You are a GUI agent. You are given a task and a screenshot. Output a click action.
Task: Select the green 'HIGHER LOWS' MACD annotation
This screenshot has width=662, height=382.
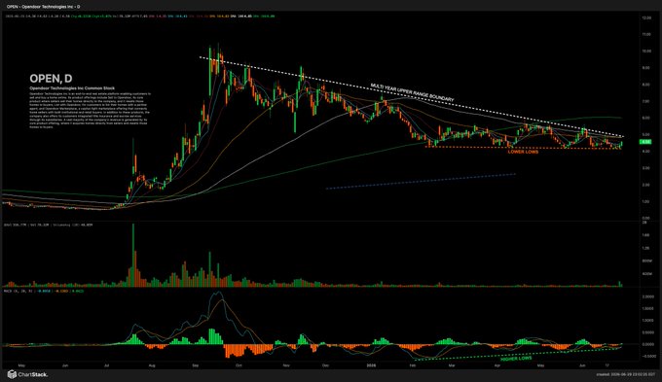[516, 359]
